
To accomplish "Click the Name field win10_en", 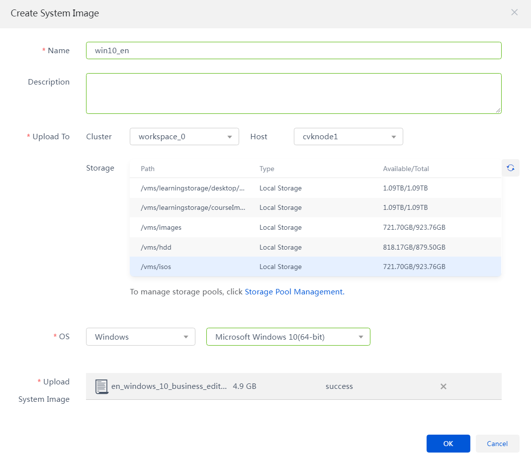I will click(x=294, y=50).
